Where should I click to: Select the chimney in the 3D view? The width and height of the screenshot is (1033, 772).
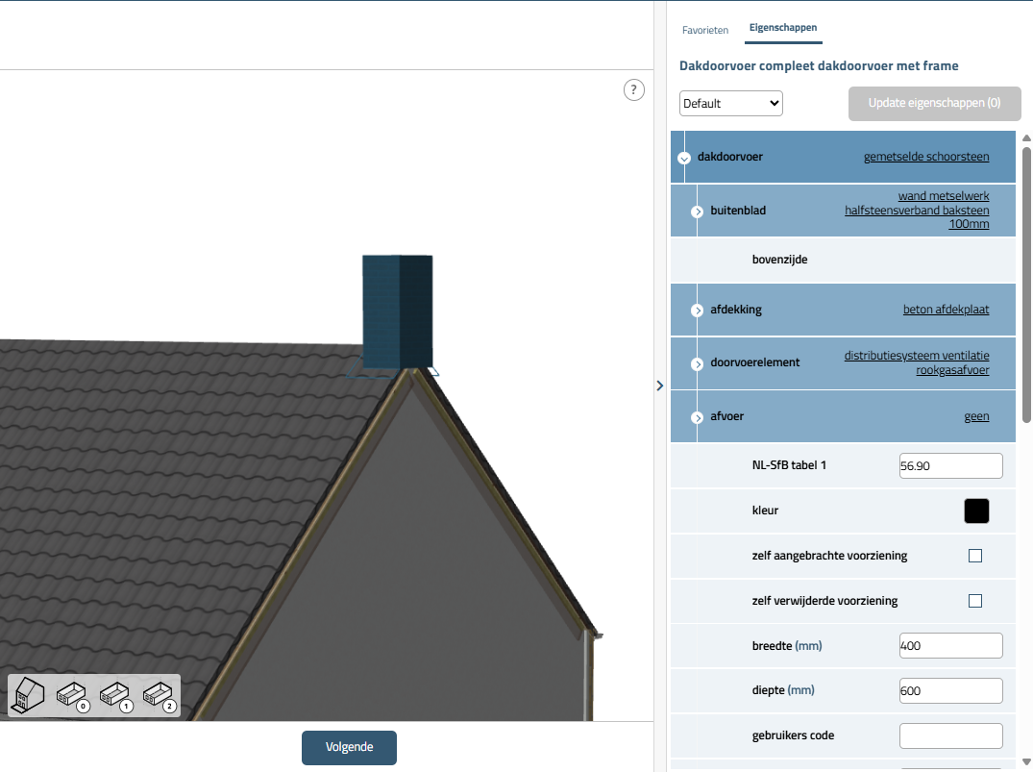tap(397, 311)
